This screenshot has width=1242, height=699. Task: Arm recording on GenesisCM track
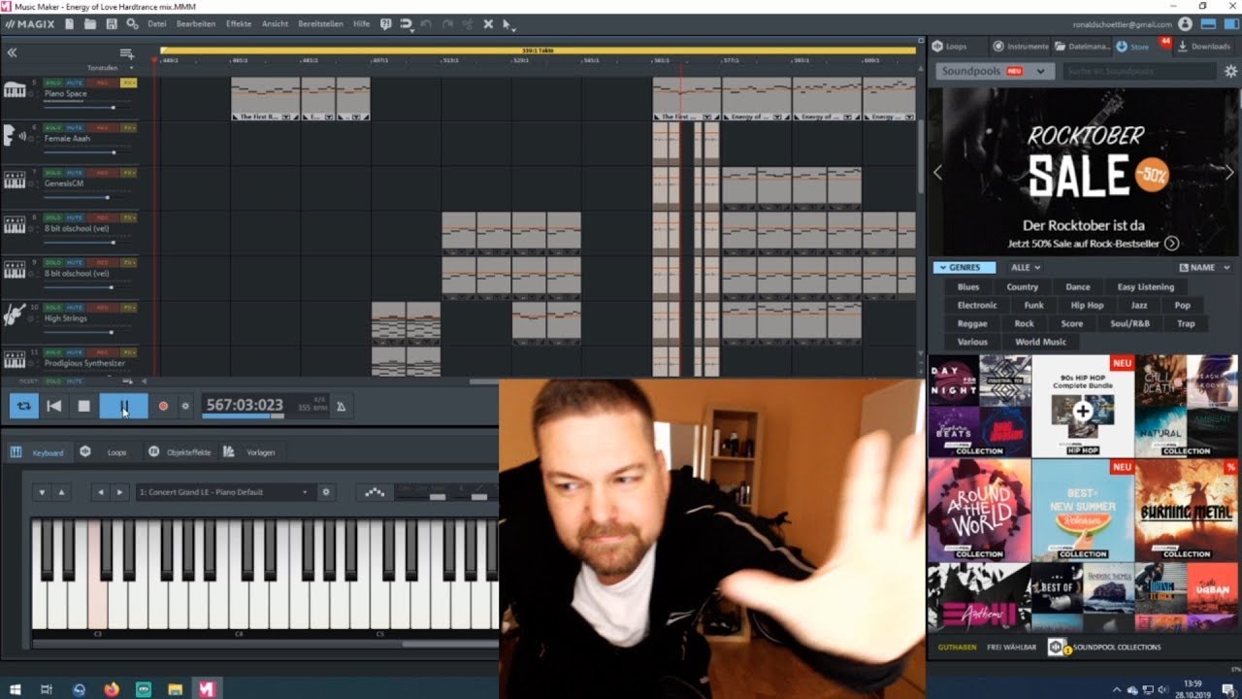tap(102, 173)
